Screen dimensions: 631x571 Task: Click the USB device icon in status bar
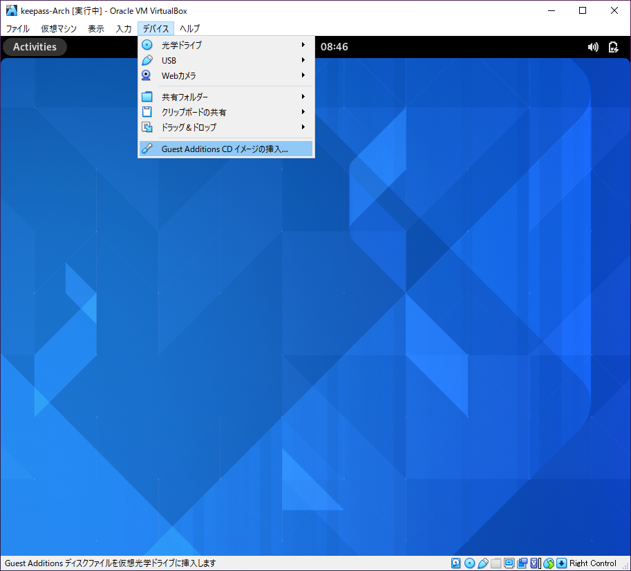click(482, 563)
